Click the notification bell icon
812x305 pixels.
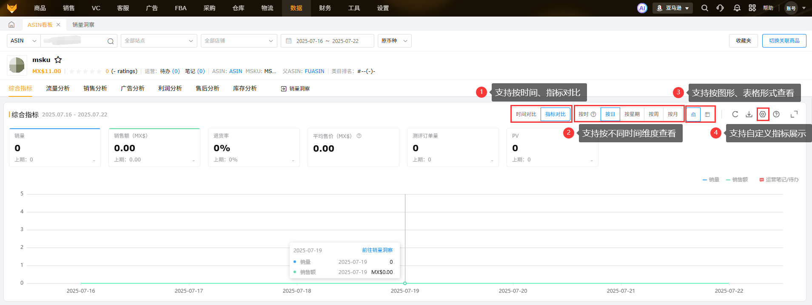tap(737, 8)
